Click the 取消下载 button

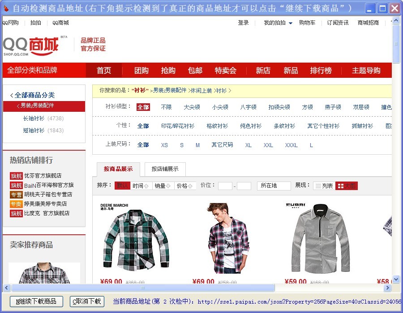click(x=87, y=301)
